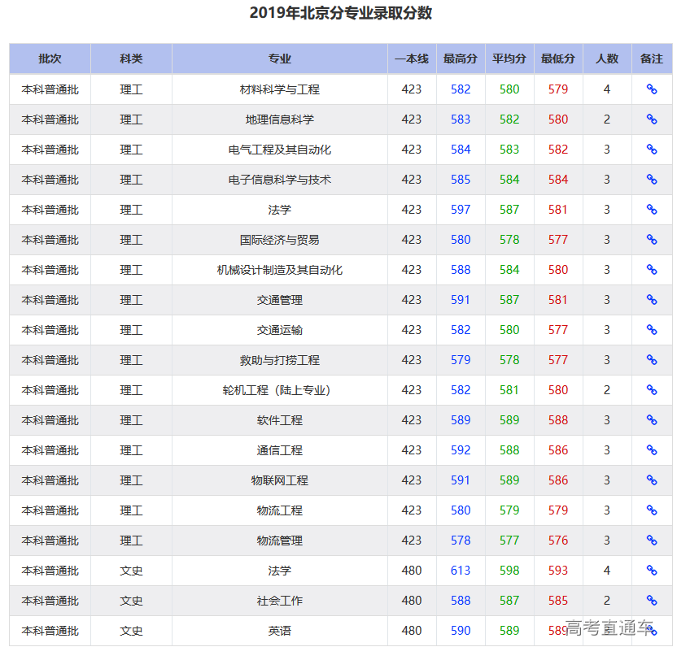The height and width of the screenshot is (660, 677).
Task: Select the 批次 column header
Action: point(50,59)
